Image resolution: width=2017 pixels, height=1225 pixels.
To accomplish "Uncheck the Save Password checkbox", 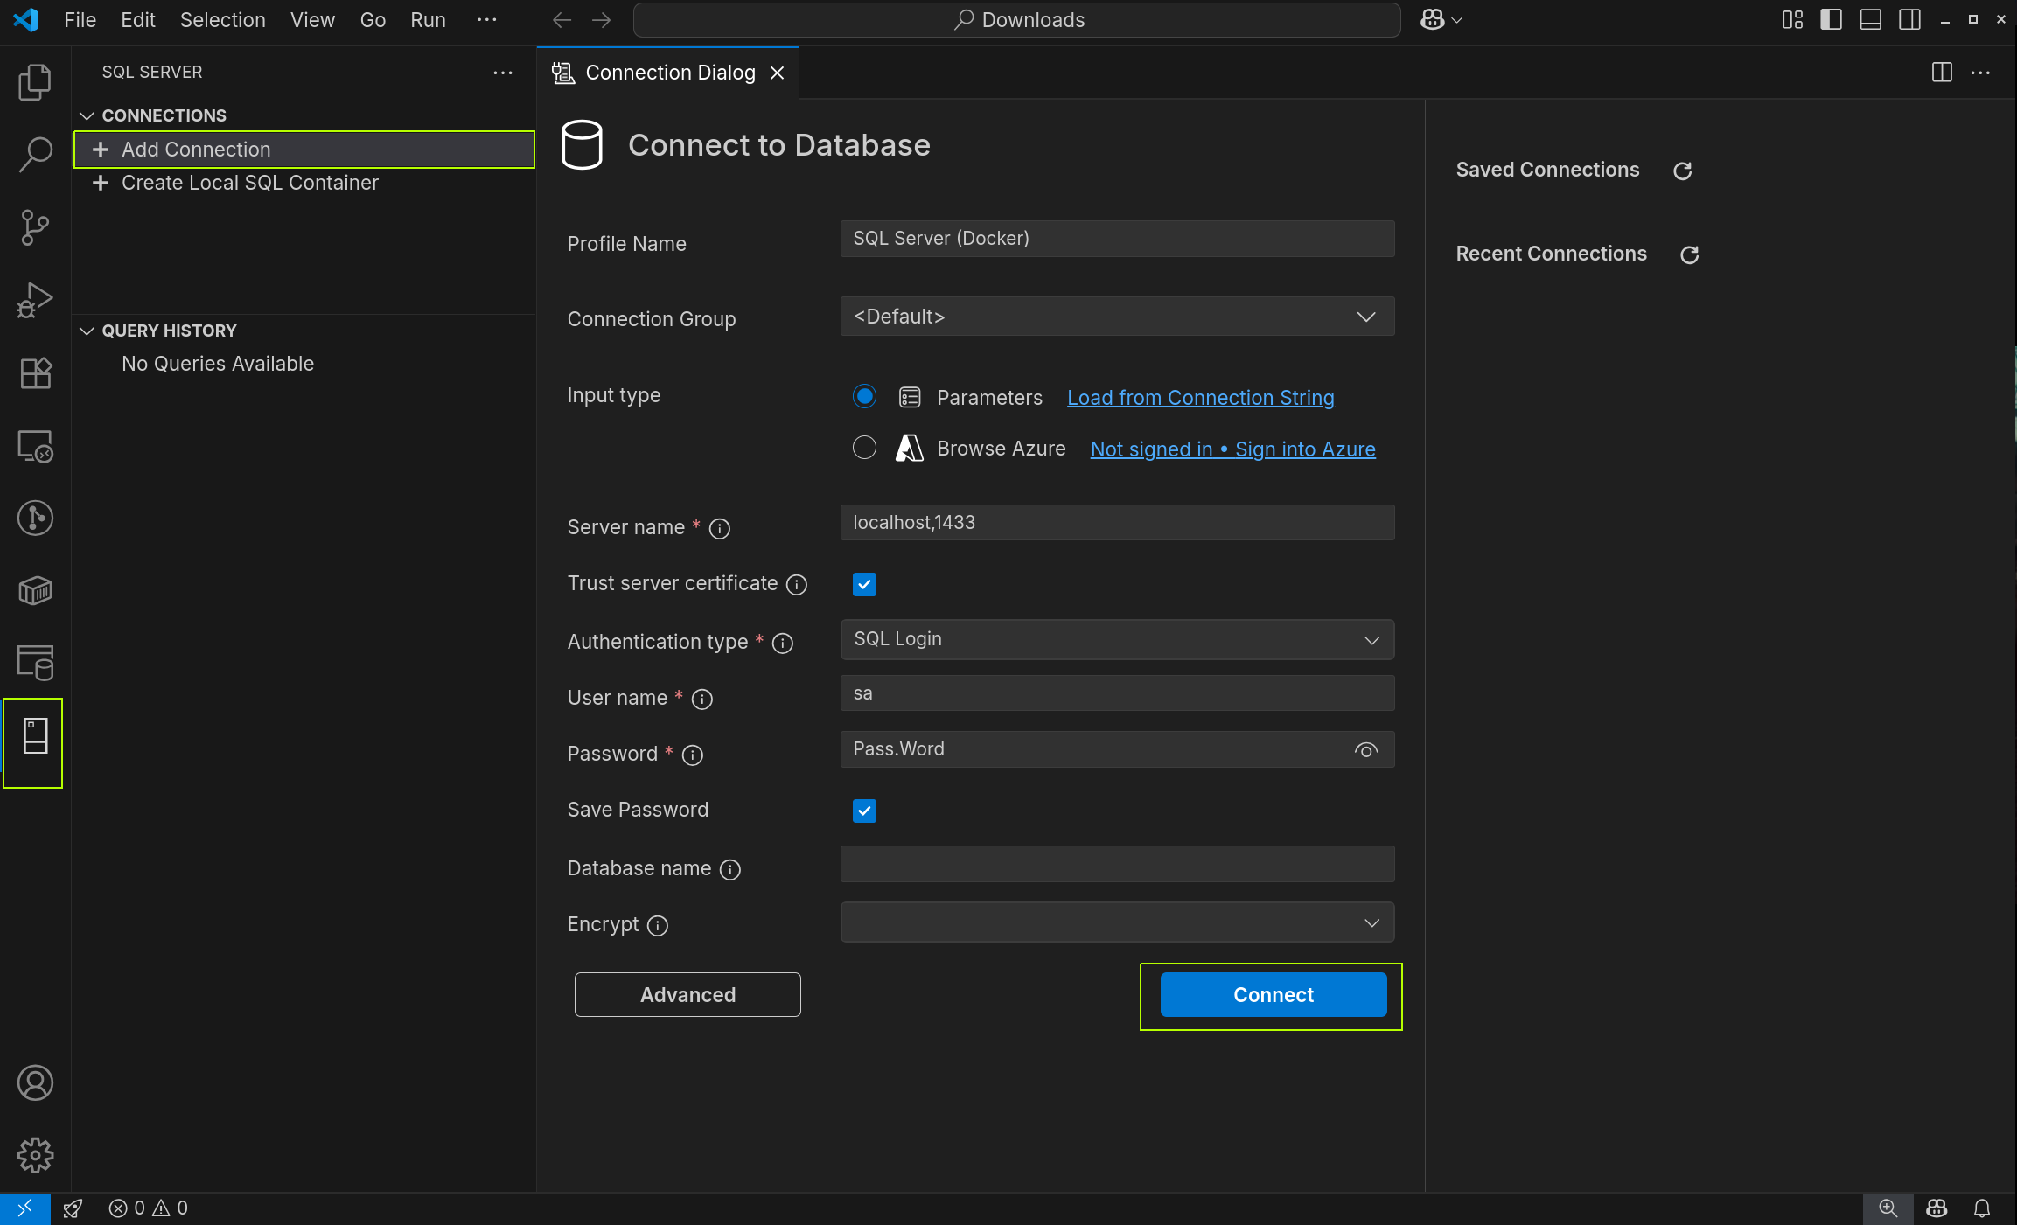I will point(863,811).
